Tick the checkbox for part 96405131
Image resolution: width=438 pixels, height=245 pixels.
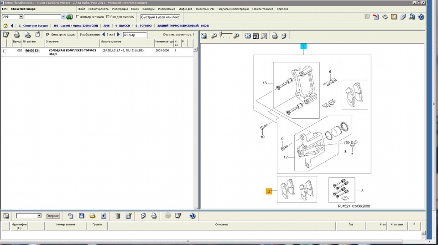click(x=5, y=51)
